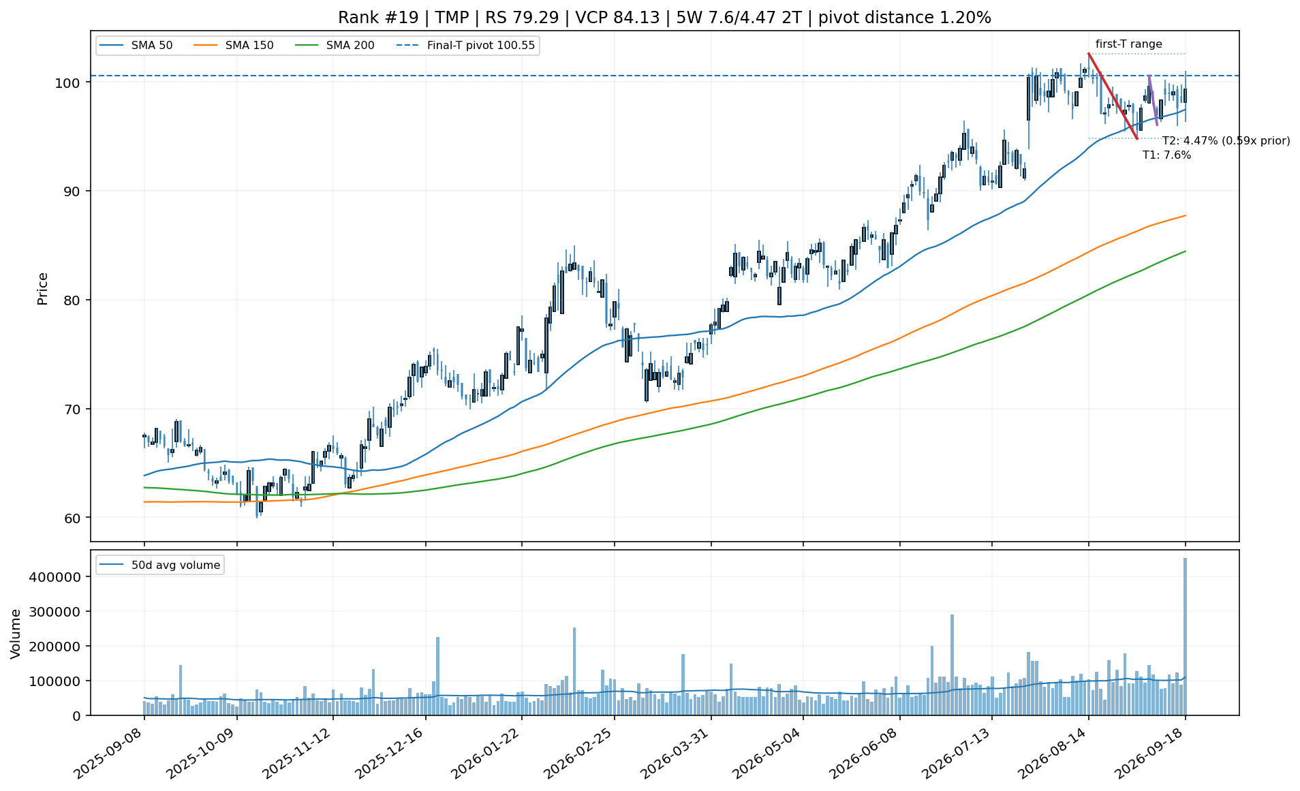Click the price axis tick '90'
This screenshot has height=791, width=1300.
(x=73, y=191)
